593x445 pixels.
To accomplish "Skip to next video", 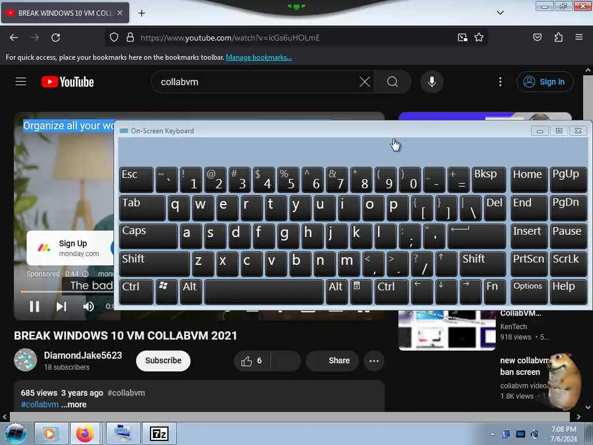I will coord(61,306).
